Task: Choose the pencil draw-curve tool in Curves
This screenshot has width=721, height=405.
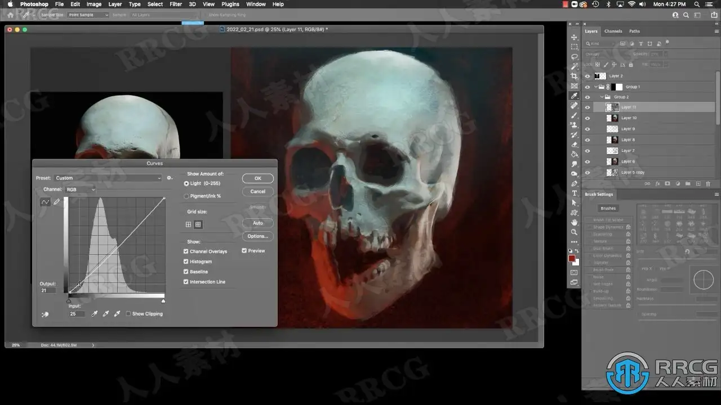Action: pos(56,202)
